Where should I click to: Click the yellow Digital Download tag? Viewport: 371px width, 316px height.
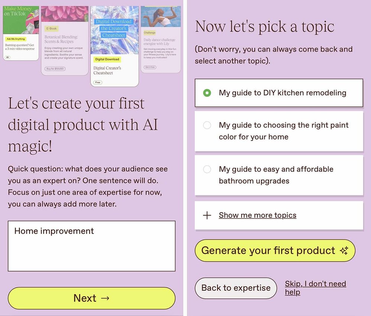coord(107,59)
